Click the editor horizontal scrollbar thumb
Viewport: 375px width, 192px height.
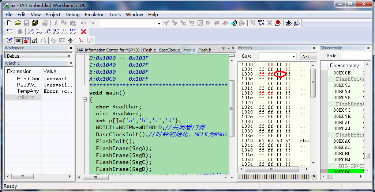click(x=95, y=177)
